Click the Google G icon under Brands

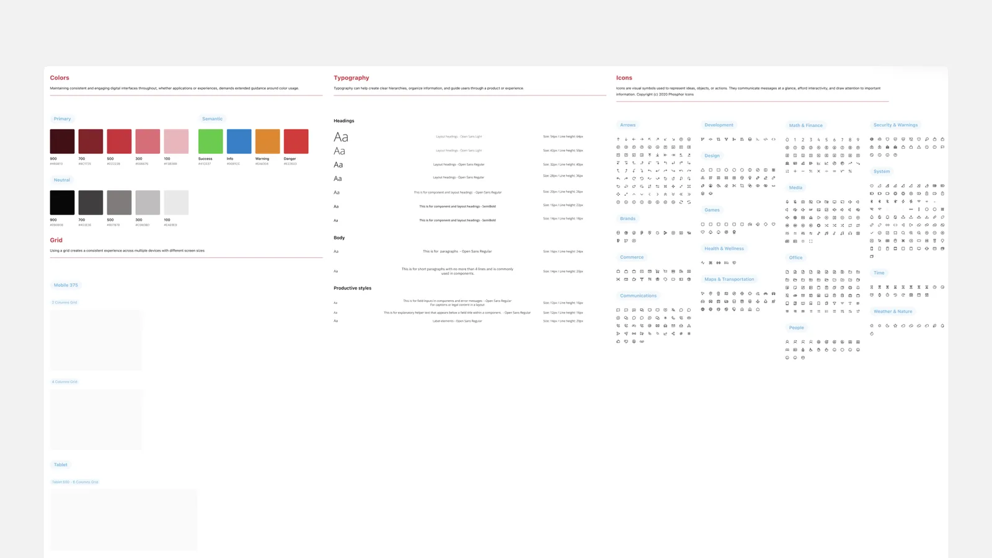tap(657, 233)
